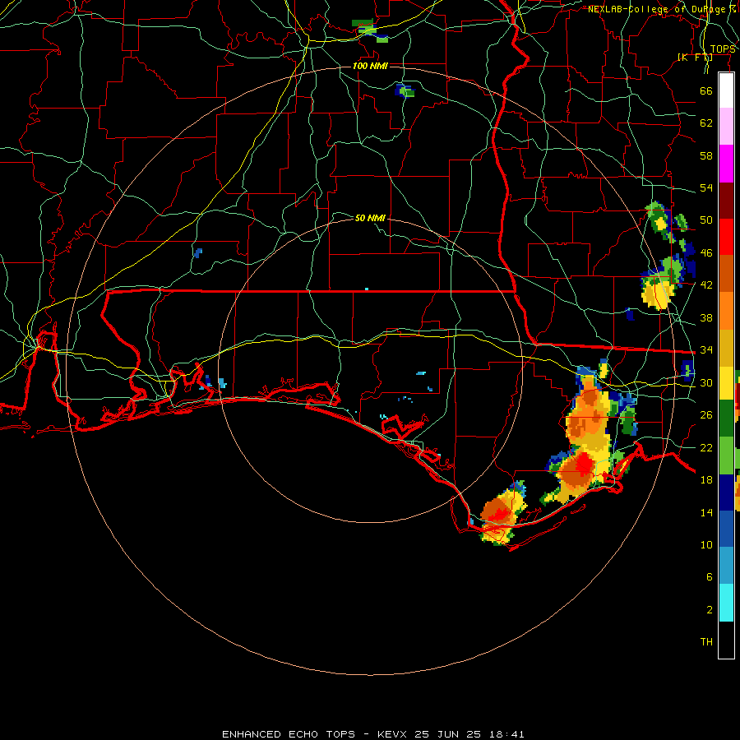Select the legend value 22
This screenshot has height=740, width=740.
[x=706, y=447]
